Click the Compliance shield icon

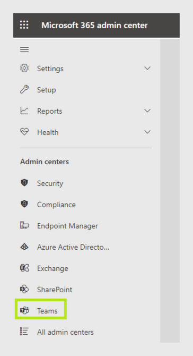(x=24, y=204)
